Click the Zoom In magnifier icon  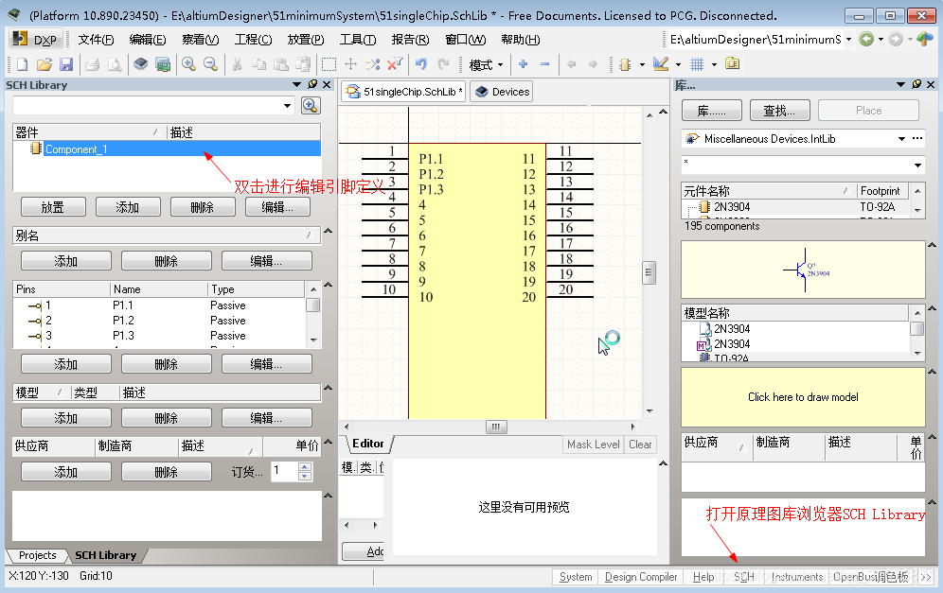pyautogui.click(x=188, y=64)
